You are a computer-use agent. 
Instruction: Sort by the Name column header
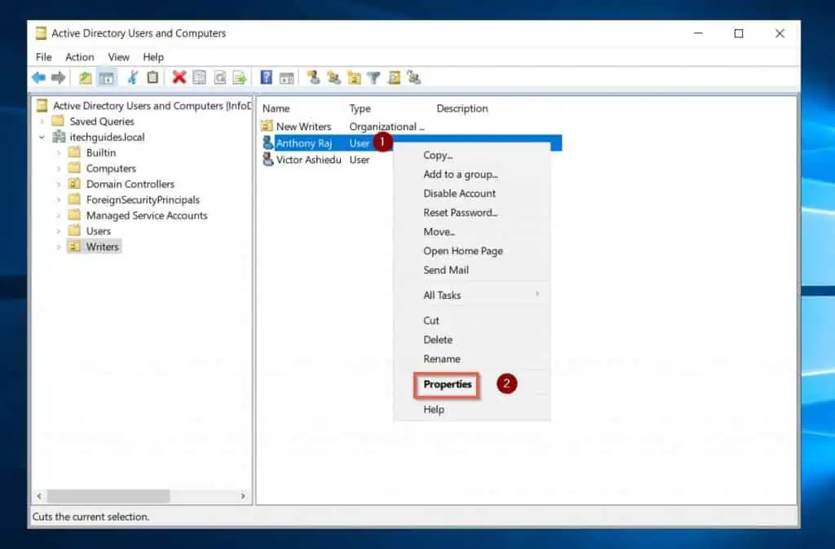point(276,108)
